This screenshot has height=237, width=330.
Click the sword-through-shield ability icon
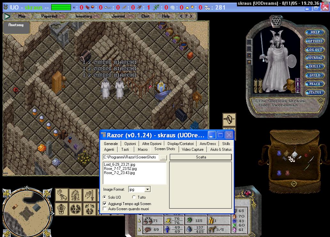tap(229, 120)
